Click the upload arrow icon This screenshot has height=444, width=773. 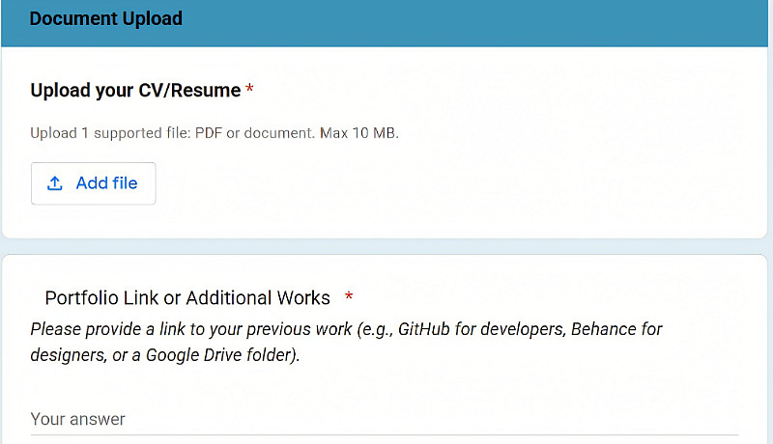coord(55,183)
